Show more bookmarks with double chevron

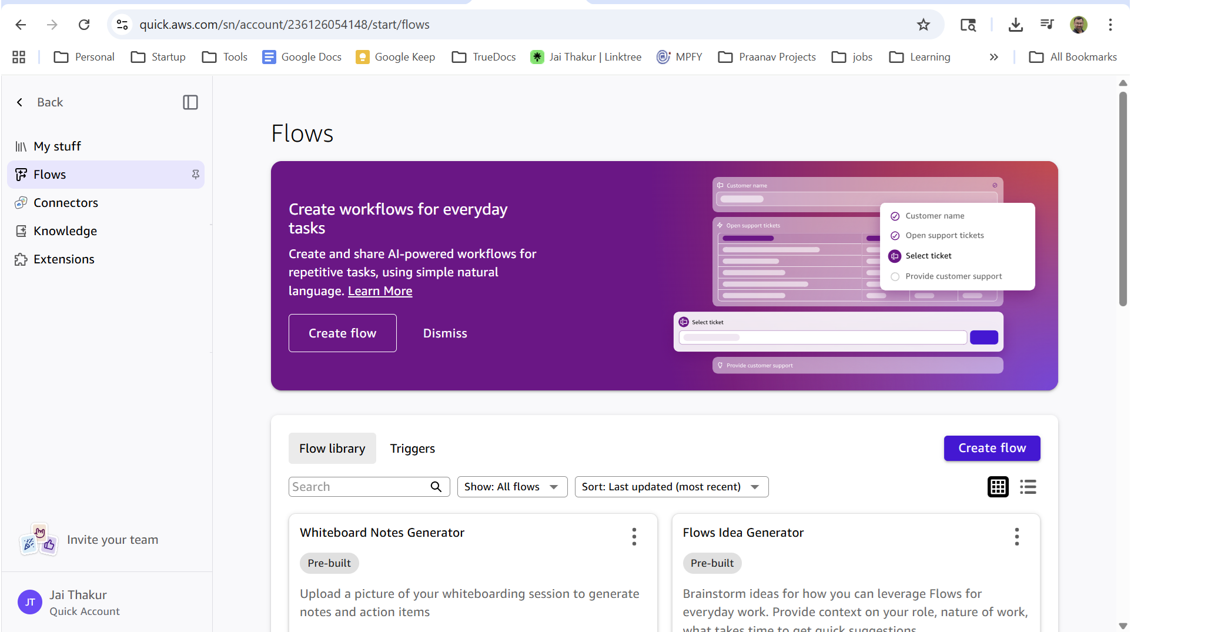(x=994, y=57)
